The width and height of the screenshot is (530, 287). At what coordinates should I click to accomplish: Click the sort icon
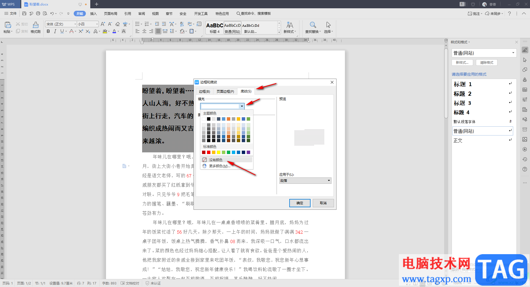tap(182, 24)
